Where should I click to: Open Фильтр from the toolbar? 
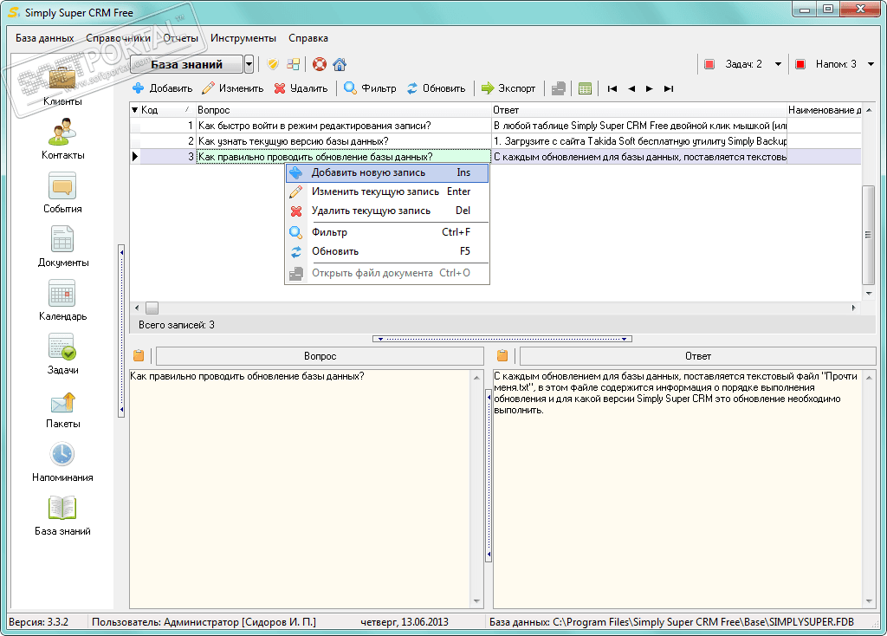coord(371,88)
